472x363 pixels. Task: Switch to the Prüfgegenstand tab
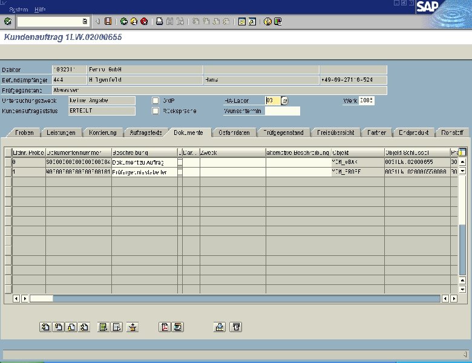coord(283,132)
